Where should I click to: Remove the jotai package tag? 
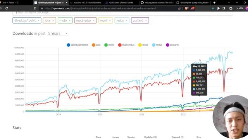click(53, 20)
